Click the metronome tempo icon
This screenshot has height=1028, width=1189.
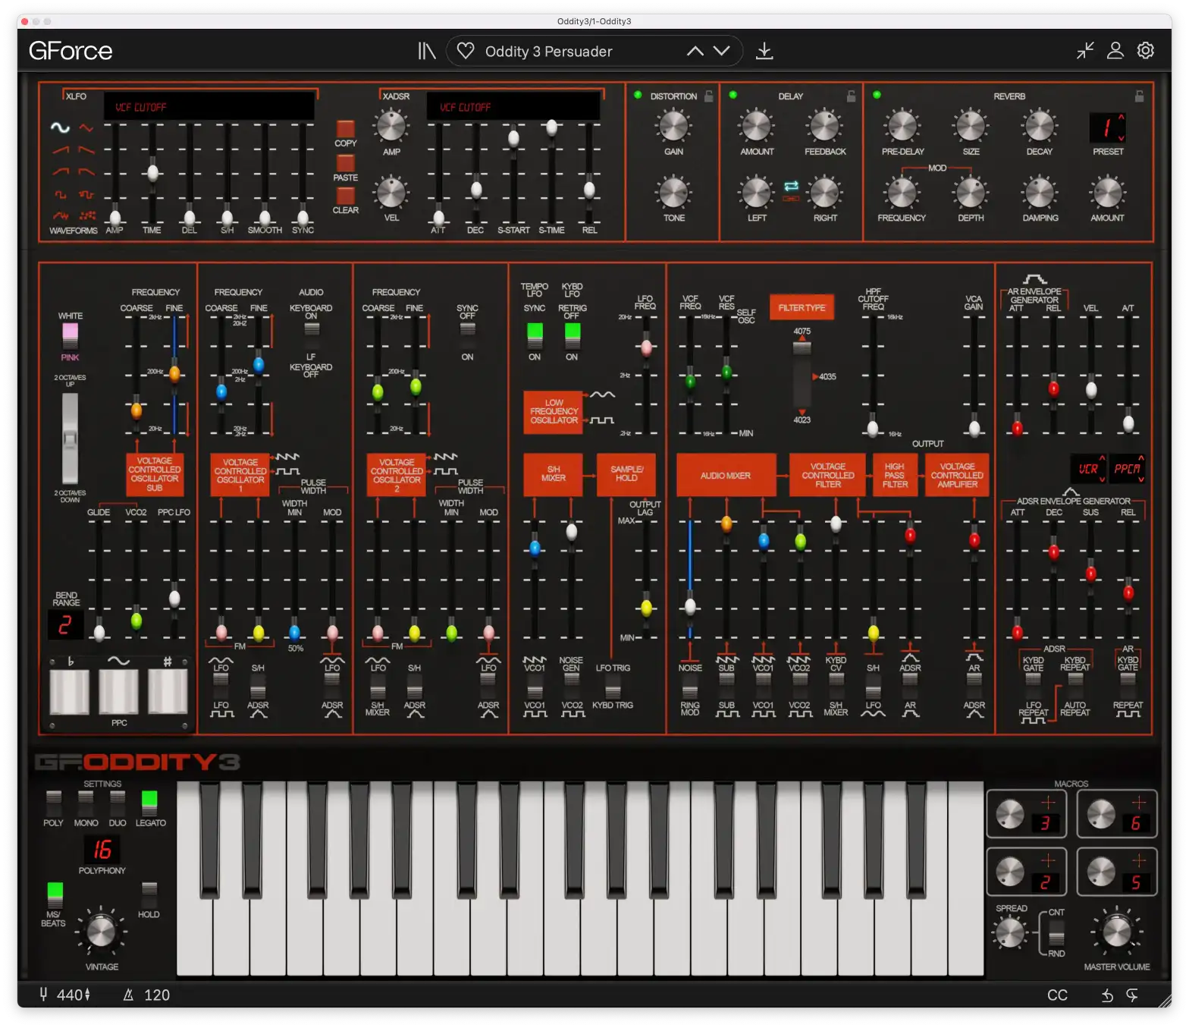click(128, 995)
